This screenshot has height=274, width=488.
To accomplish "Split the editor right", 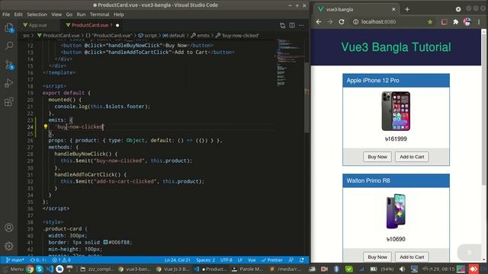I will click(x=292, y=25).
